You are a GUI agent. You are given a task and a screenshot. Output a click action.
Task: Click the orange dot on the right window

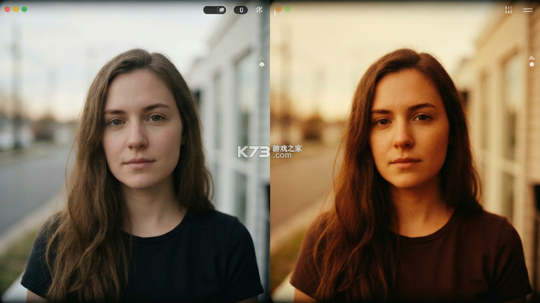point(279,9)
